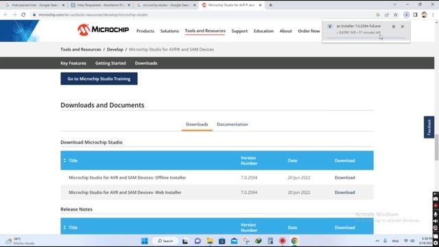Image resolution: width=439 pixels, height=247 pixels.
Task: Switch to the chat.openai Google Search tab
Action: (35, 5)
